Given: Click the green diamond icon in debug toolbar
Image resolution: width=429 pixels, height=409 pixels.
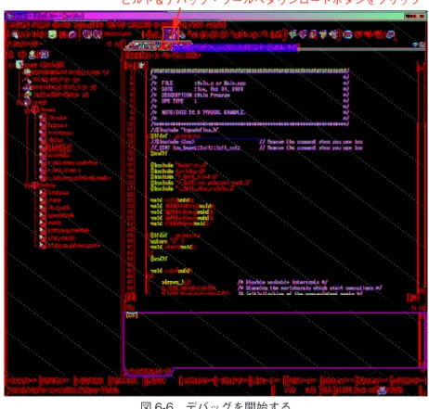Looking at the screenshot, I should click(x=293, y=34).
